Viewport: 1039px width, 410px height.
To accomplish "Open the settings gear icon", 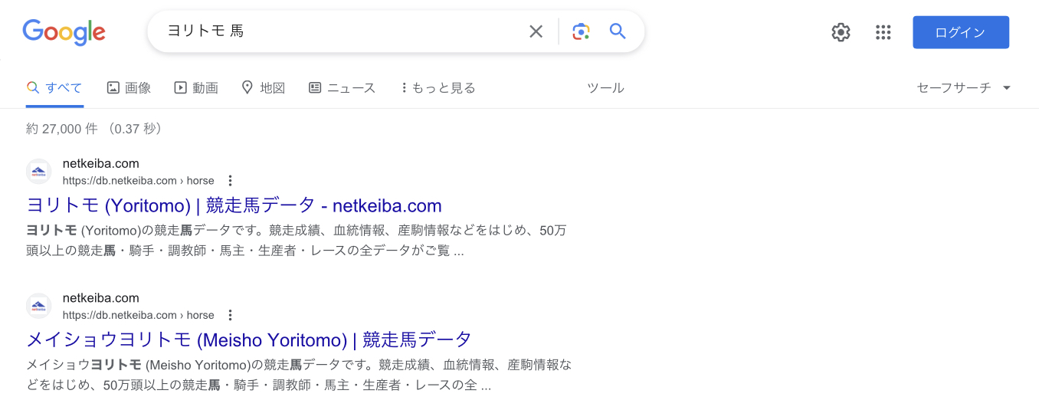I will (841, 32).
